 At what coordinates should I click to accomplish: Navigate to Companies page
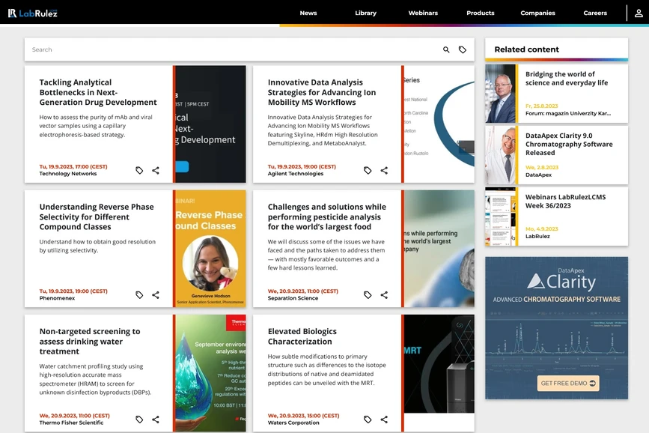(537, 13)
